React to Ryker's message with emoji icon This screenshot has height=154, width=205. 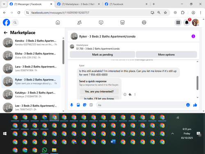tap(125, 94)
